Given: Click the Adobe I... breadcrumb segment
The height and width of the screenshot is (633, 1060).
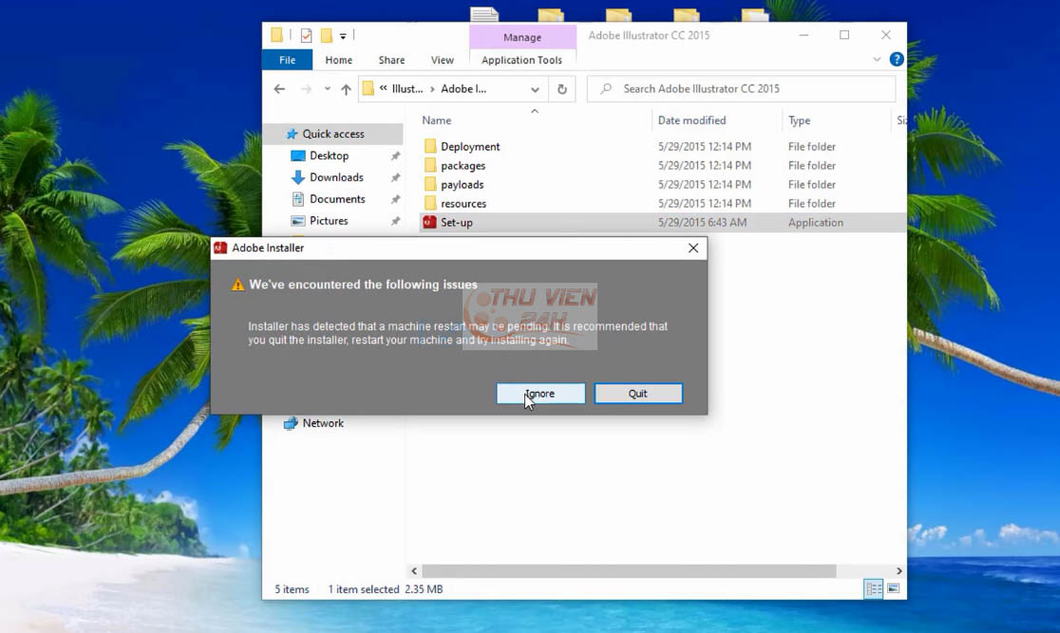Looking at the screenshot, I should (x=464, y=89).
